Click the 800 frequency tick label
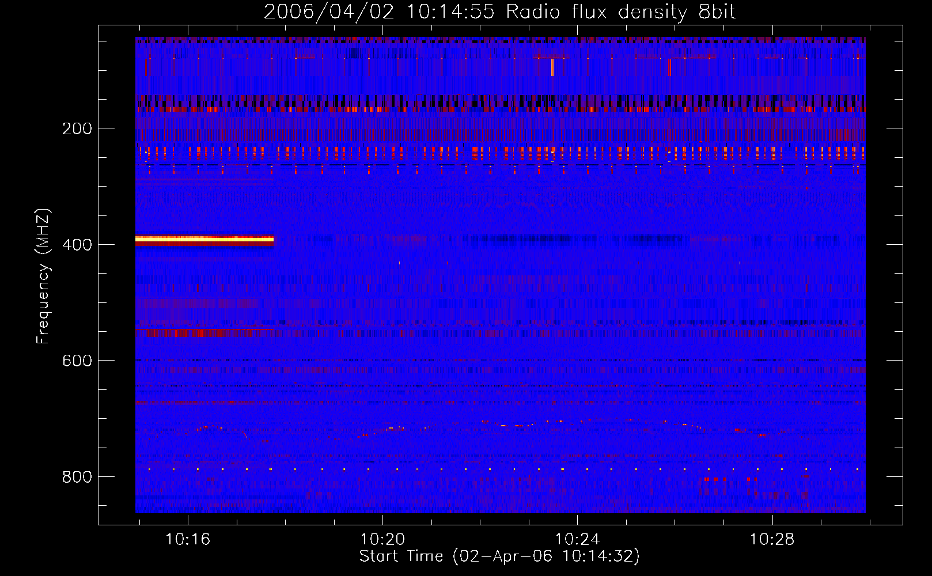This screenshot has height=576, width=932. coord(77,477)
